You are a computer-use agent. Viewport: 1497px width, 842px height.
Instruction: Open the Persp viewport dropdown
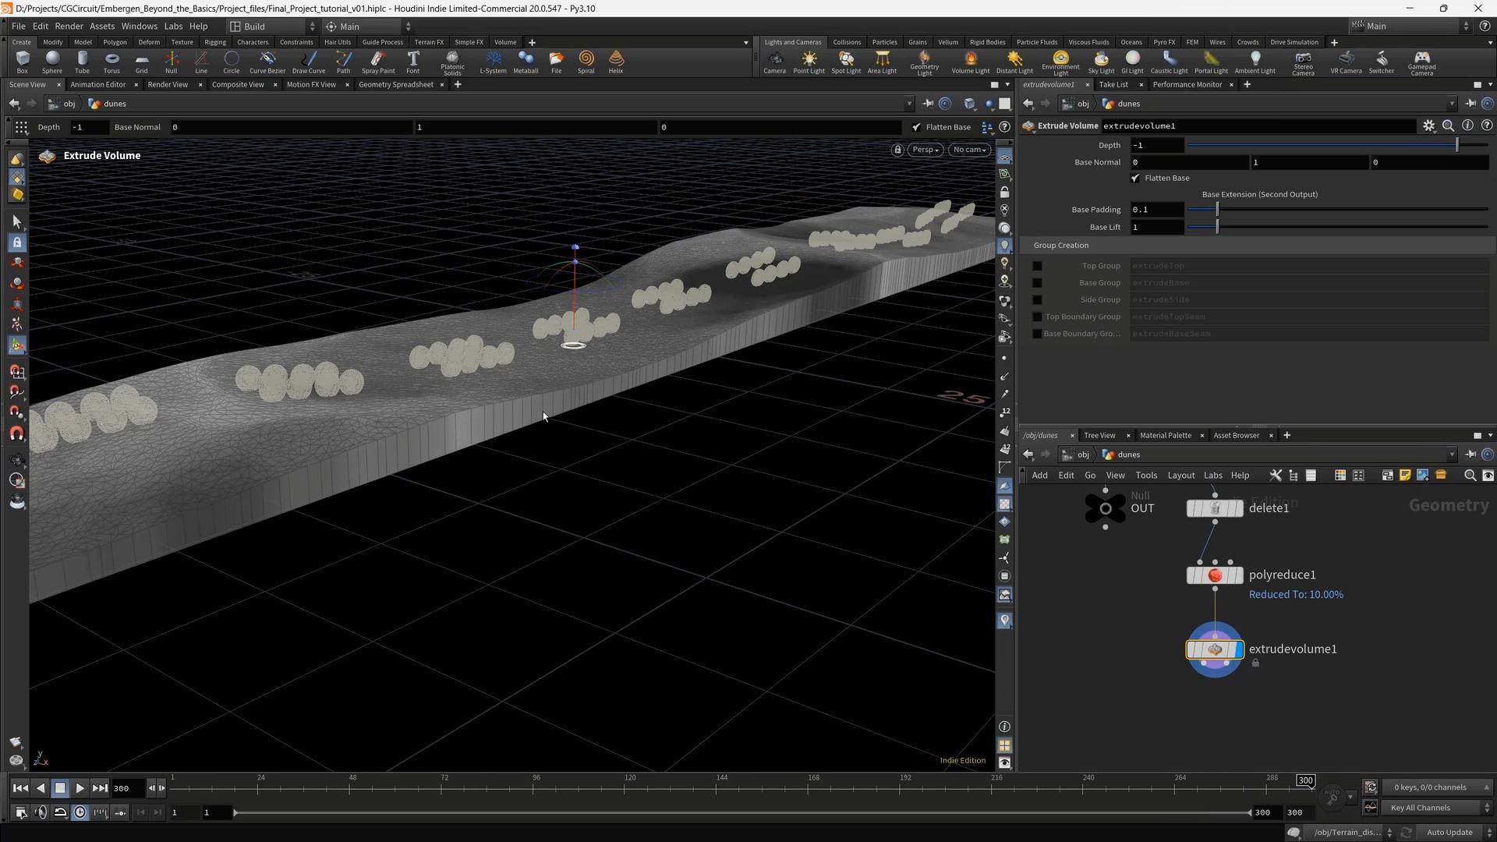point(925,150)
